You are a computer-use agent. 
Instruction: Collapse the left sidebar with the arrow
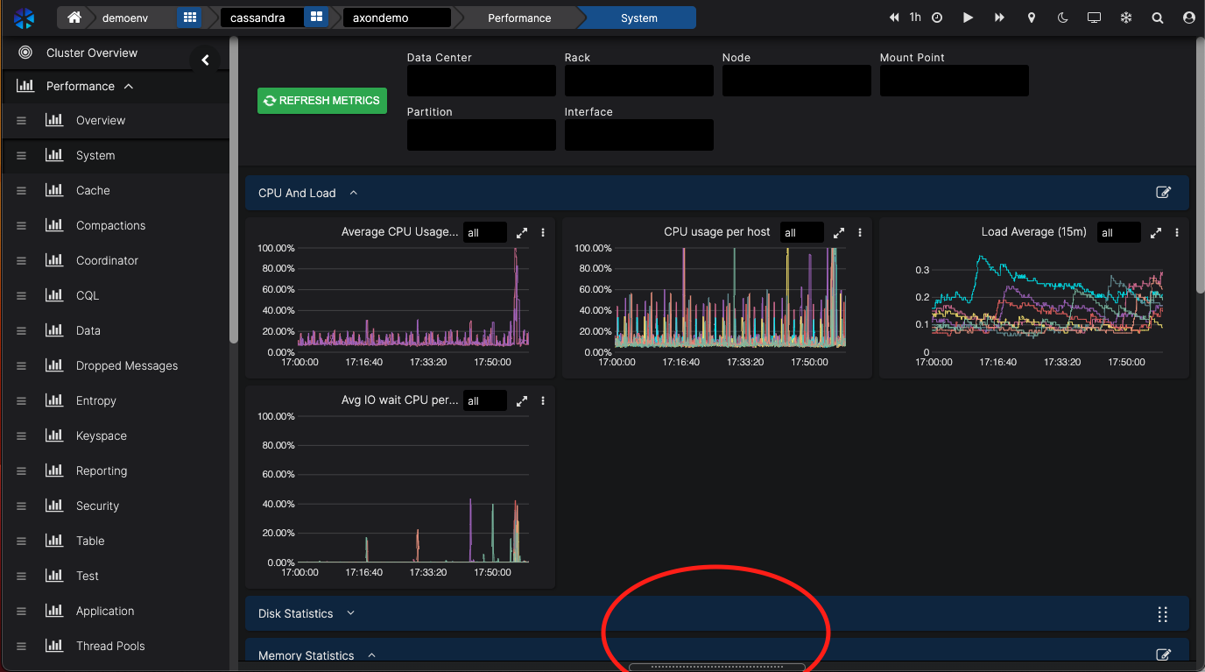tap(205, 60)
